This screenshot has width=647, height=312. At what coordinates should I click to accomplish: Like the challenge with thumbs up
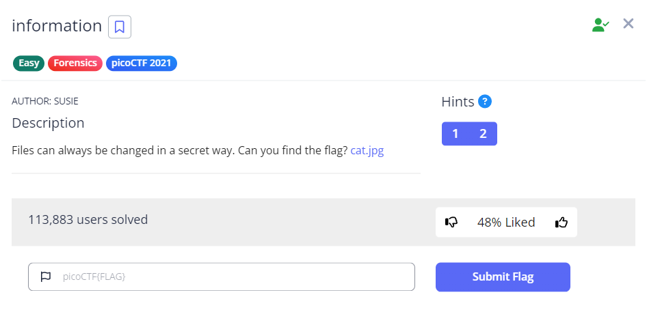pos(562,222)
